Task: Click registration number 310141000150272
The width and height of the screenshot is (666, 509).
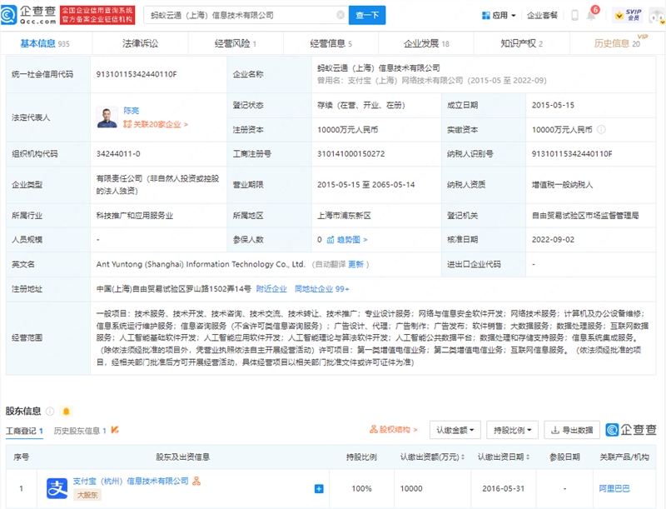Action: (x=350, y=154)
